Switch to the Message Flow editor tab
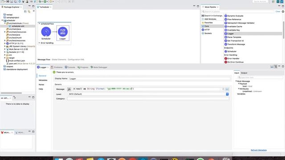Viewport: 285px width, 160px height. click(44, 60)
